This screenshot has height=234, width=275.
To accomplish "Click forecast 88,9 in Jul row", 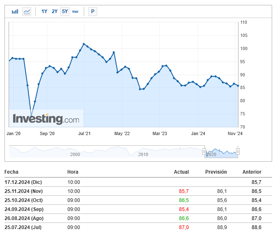I will click(x=222, y=227).
